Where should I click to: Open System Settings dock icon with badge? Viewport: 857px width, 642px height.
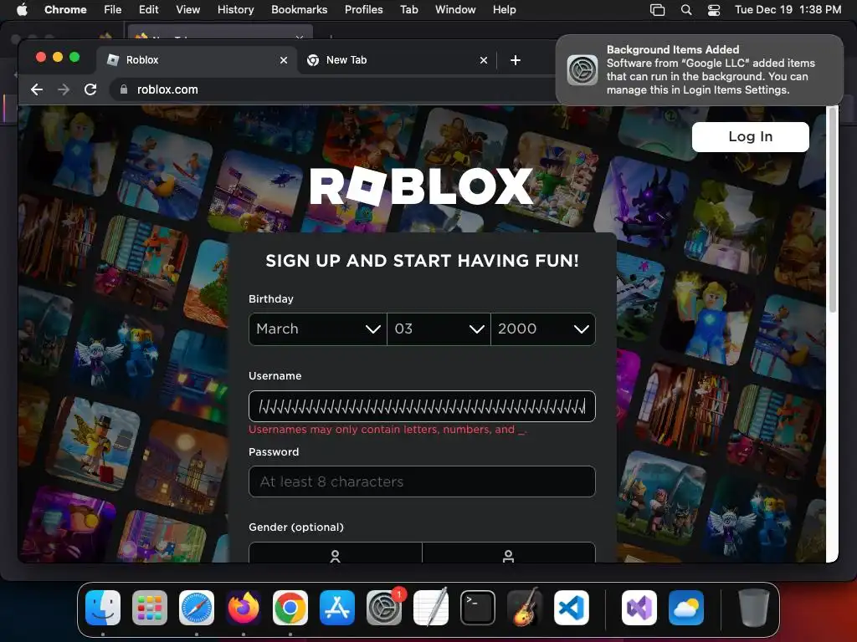[x=384, y=608]
